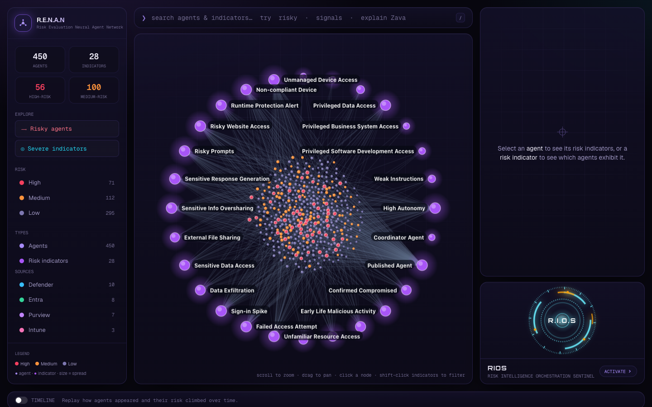The image size is (652, 407).
Task: Toggle the Defender source filter
Action: coord(67,285)
